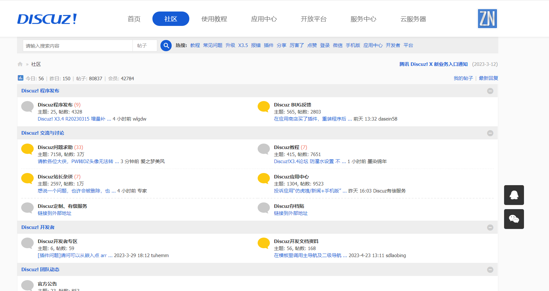
Task: Click the Discuz! logo
Action: pos(47,19)
